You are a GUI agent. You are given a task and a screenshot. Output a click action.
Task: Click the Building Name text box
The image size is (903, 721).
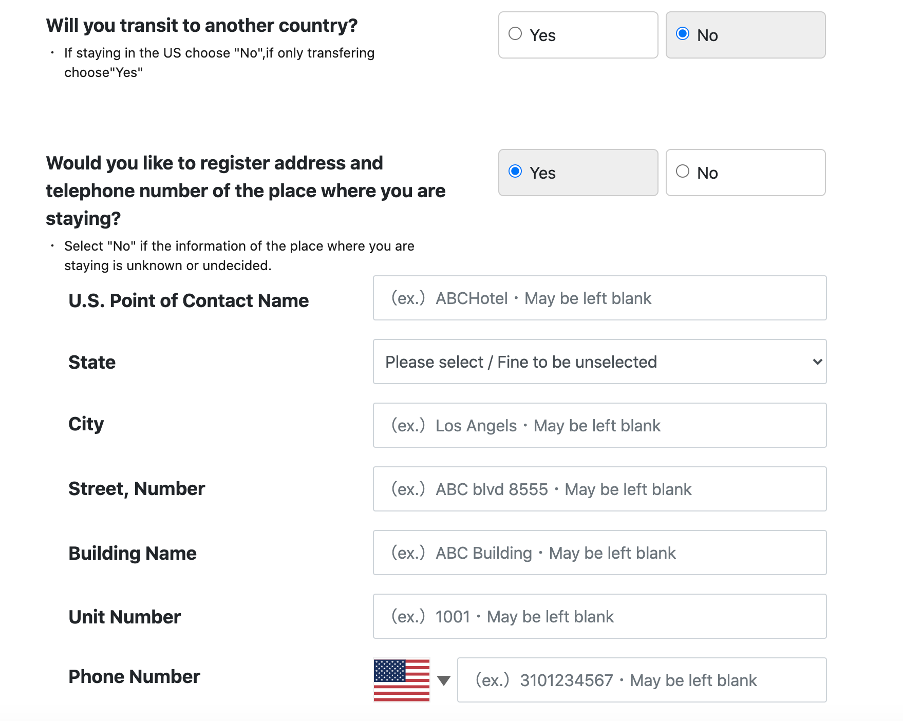(x=599, y=553)
